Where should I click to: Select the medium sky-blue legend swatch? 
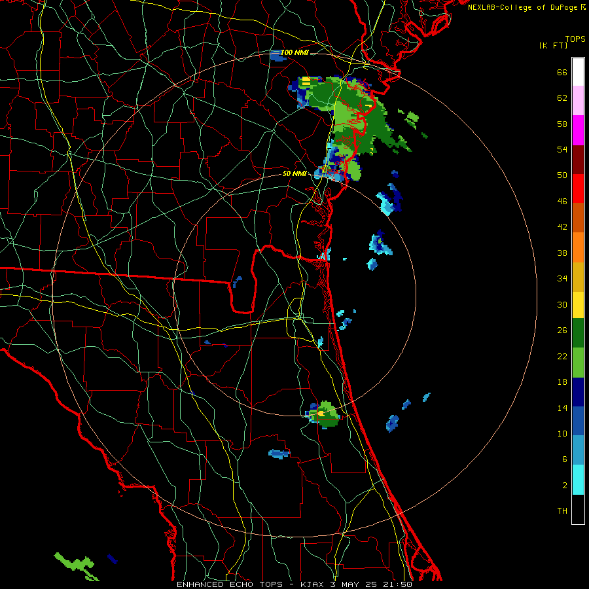[578, 450]
